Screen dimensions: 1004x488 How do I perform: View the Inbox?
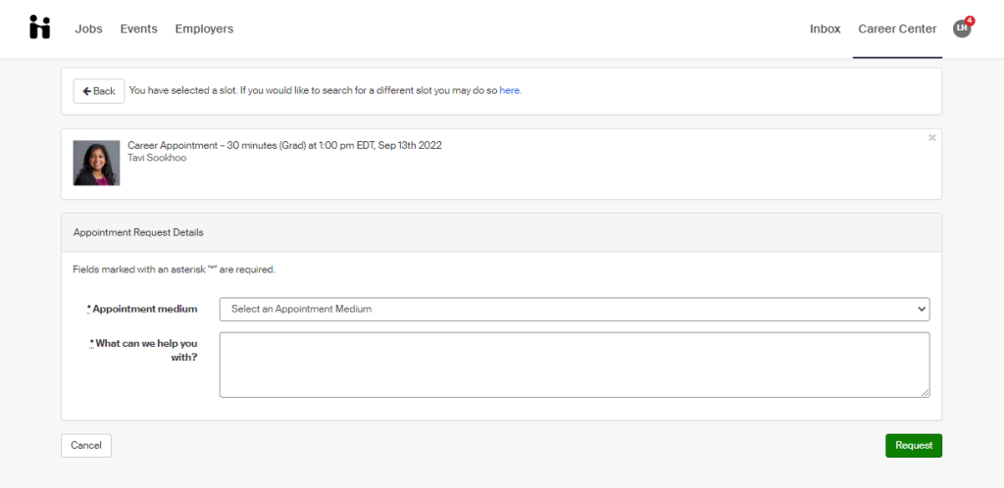826,28
